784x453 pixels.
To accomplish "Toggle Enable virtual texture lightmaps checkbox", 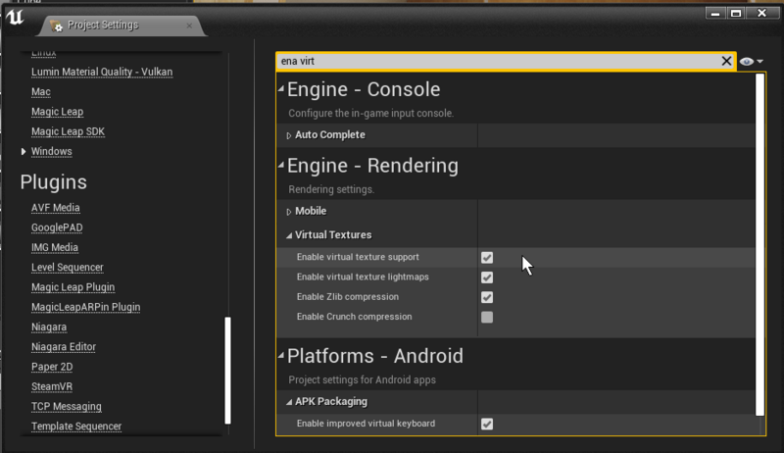I will coord(487,277).
